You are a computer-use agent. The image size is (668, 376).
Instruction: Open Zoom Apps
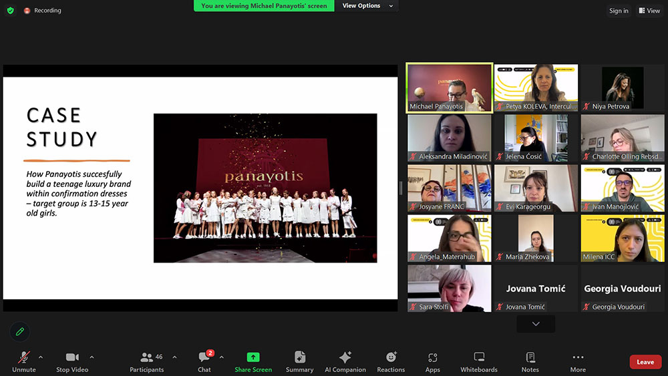click(433, 361)
